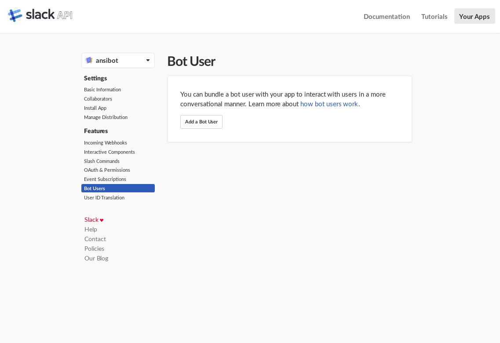Select Install App in sidebar

click(95, 108)
